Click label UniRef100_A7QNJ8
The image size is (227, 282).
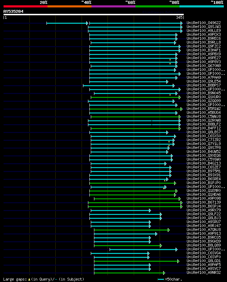click(x=204, y=230)
